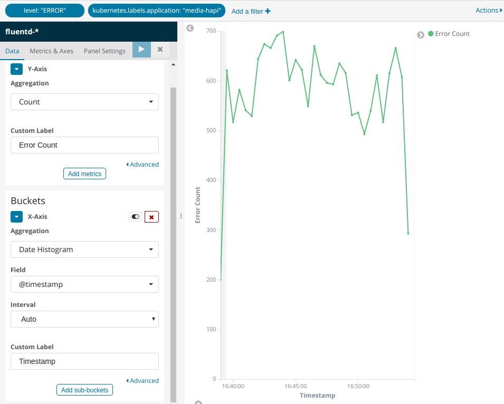The height and width of the screenshot is (404, 504).
Task: Click the Add metrics button
Action: (84, 174)
